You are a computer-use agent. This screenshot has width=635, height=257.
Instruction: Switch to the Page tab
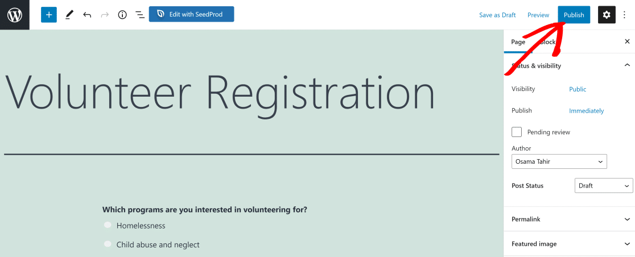pos(518,42)
